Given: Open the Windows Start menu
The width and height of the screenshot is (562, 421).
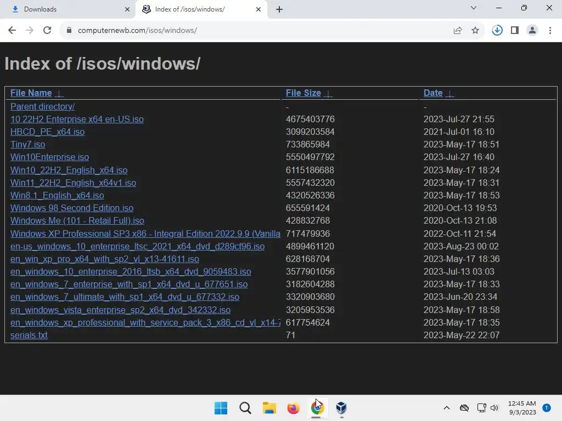Looking at the screenshot, I should [221, 408].
